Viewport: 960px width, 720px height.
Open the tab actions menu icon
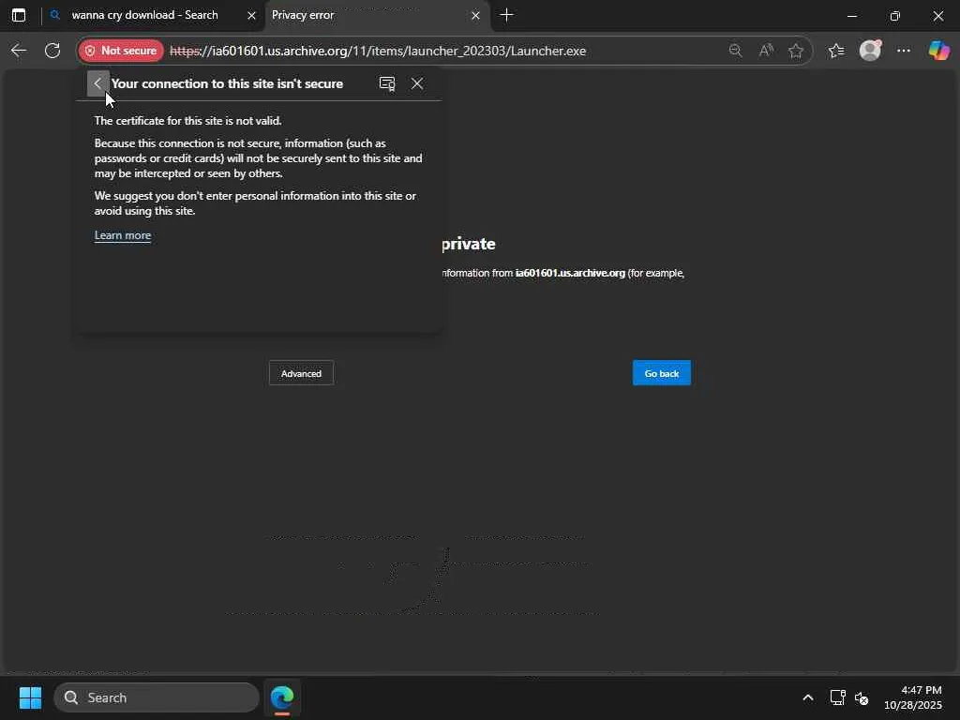pos(19,15)
